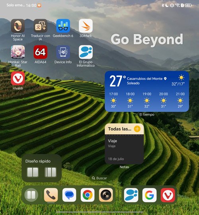Open El Grupo Informático in recent dock
Viewport: 199px width, 215px height.
tap(131, 195)
